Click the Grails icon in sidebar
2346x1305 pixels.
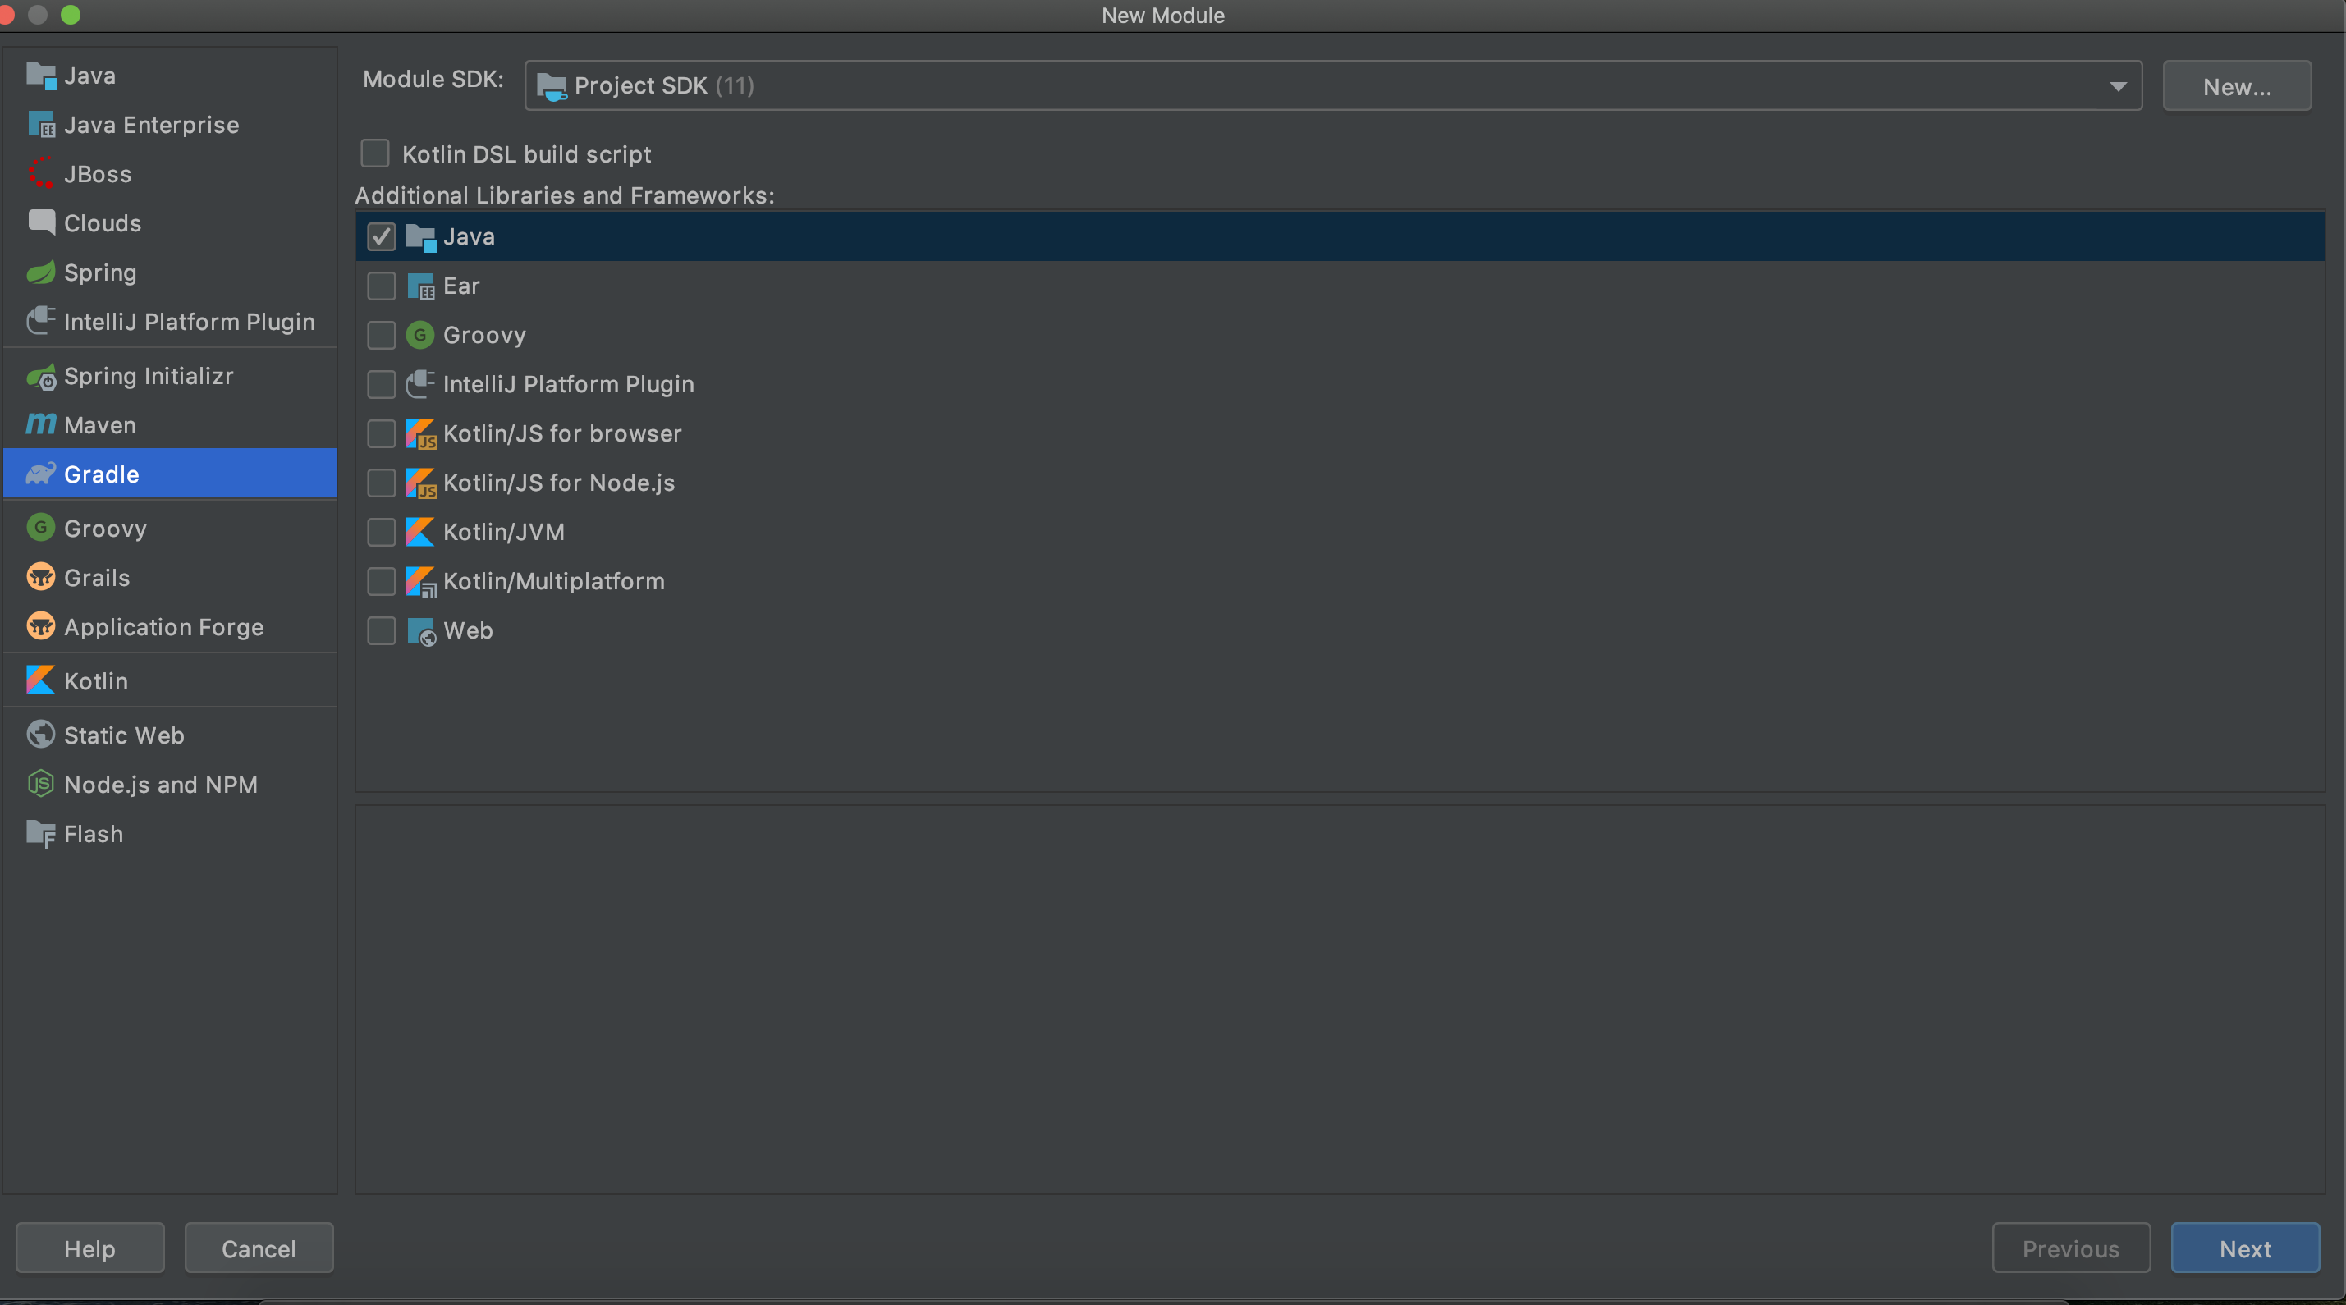[x=41, y=577]
